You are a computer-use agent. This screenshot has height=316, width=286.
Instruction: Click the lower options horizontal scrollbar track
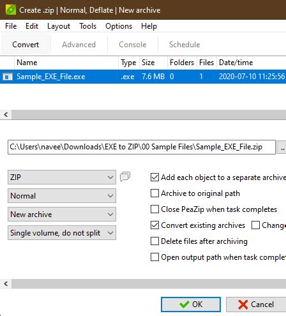click(x=149, y=283)
